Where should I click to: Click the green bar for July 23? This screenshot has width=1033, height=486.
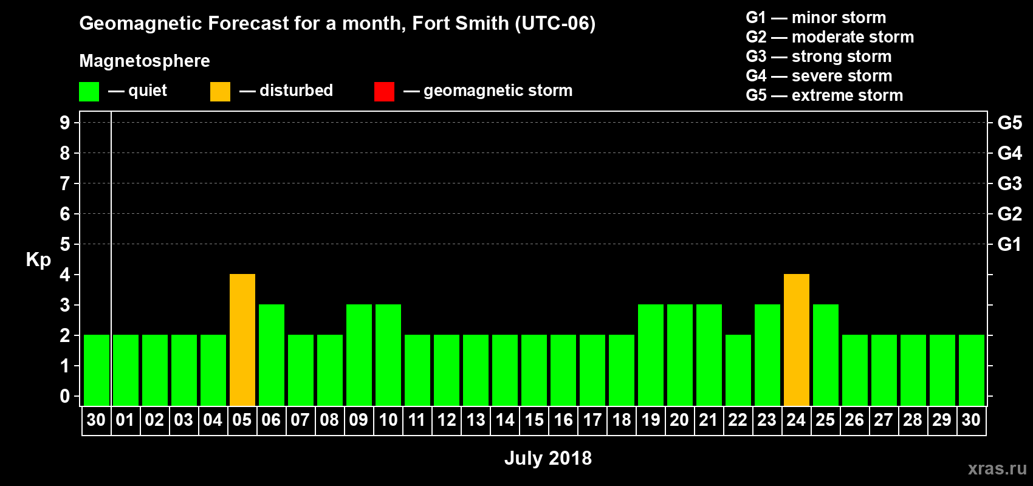pos(767,355)
